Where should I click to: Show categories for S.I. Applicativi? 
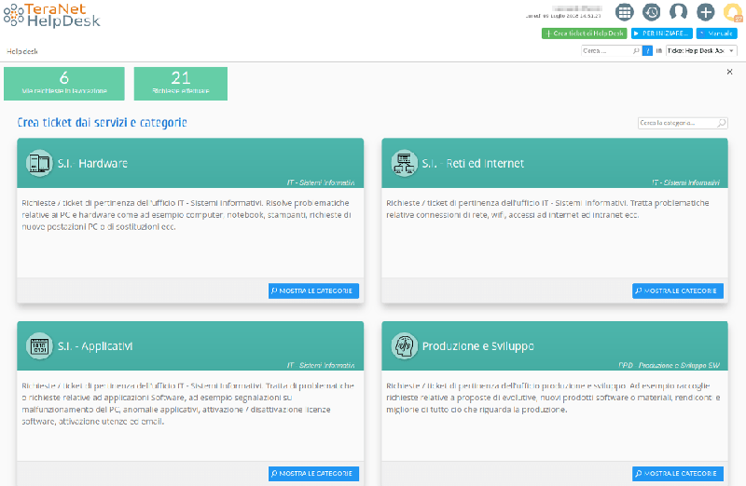coord(313,474)
